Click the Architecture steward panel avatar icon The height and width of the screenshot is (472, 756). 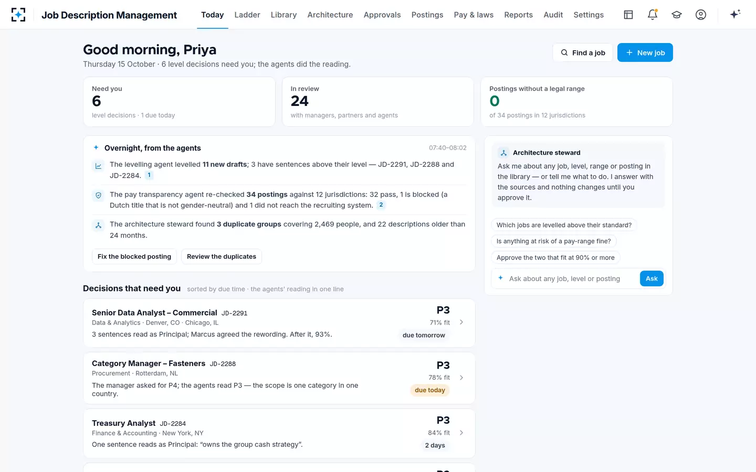[x=503, y=153]
